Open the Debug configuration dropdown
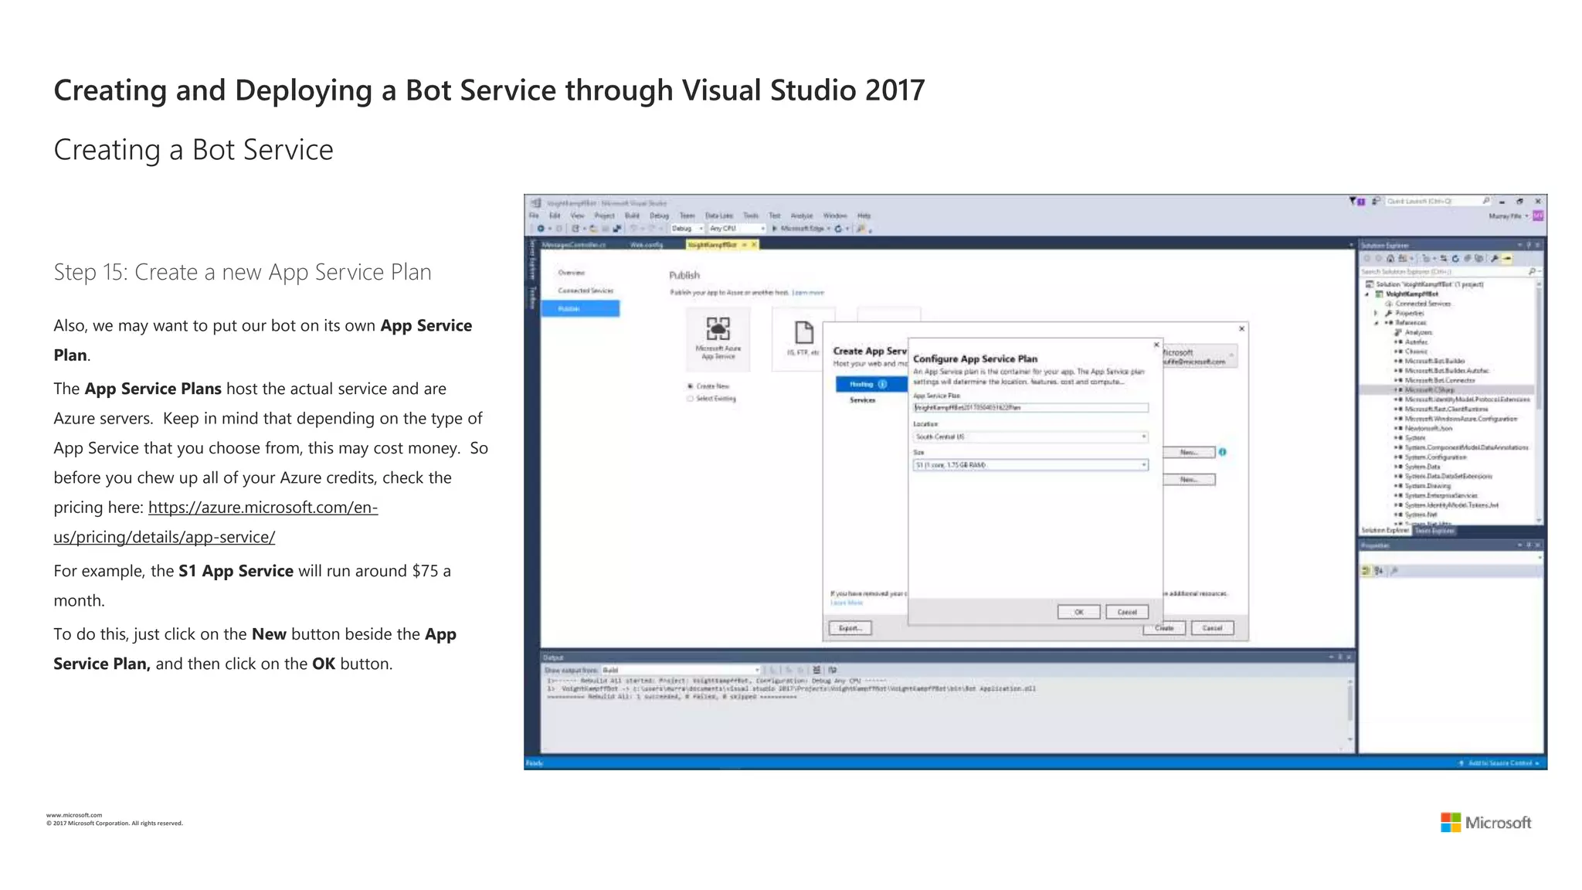The width and height of the screenshot is (1582, 890). pos(687,229)
